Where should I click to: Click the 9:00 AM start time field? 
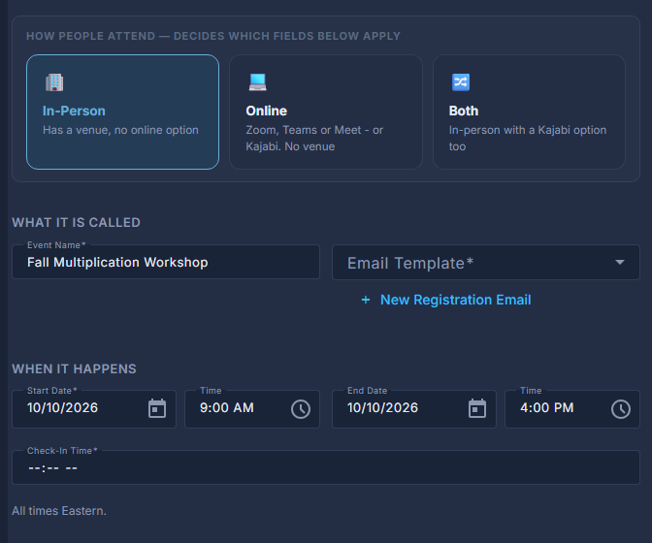point(227,407)
